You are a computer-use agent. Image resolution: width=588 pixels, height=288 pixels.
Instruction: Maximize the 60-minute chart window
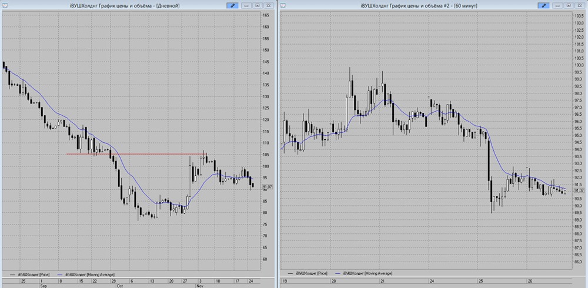coord(569,6)
